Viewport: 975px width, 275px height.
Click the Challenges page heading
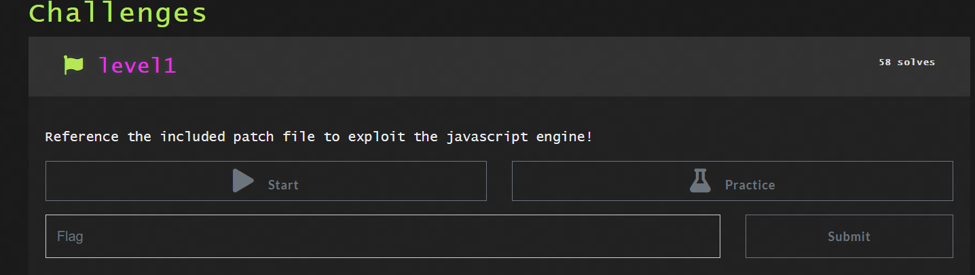(x=117, y=13)
